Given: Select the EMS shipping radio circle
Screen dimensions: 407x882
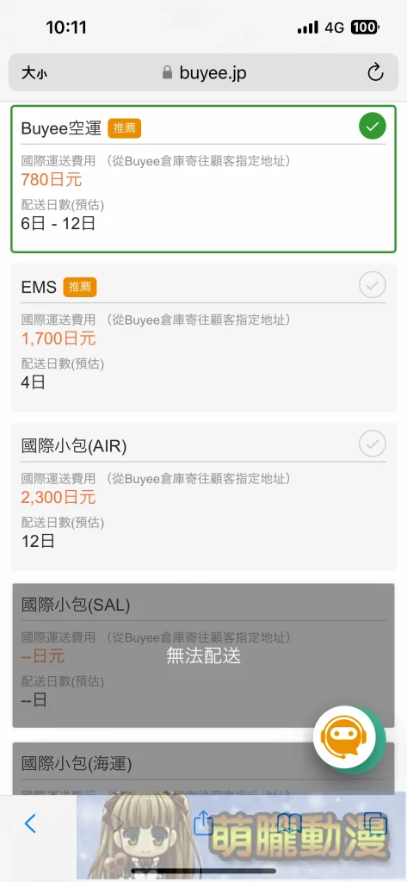Looking at the screenshot, I should tap(372, 286).
